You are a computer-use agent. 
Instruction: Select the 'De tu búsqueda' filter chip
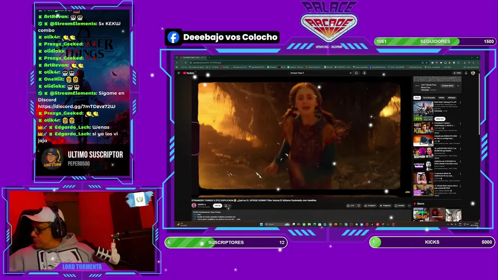(429, 98)
